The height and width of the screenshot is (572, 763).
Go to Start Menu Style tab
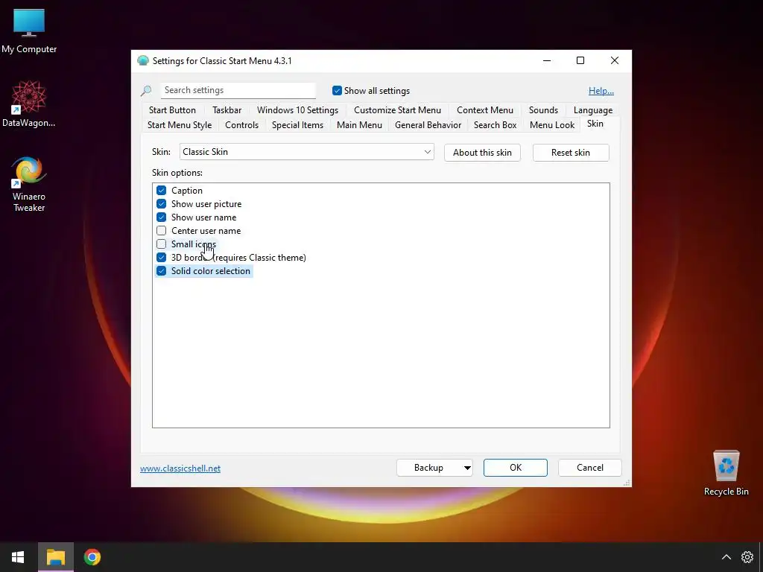coord(180,125)
